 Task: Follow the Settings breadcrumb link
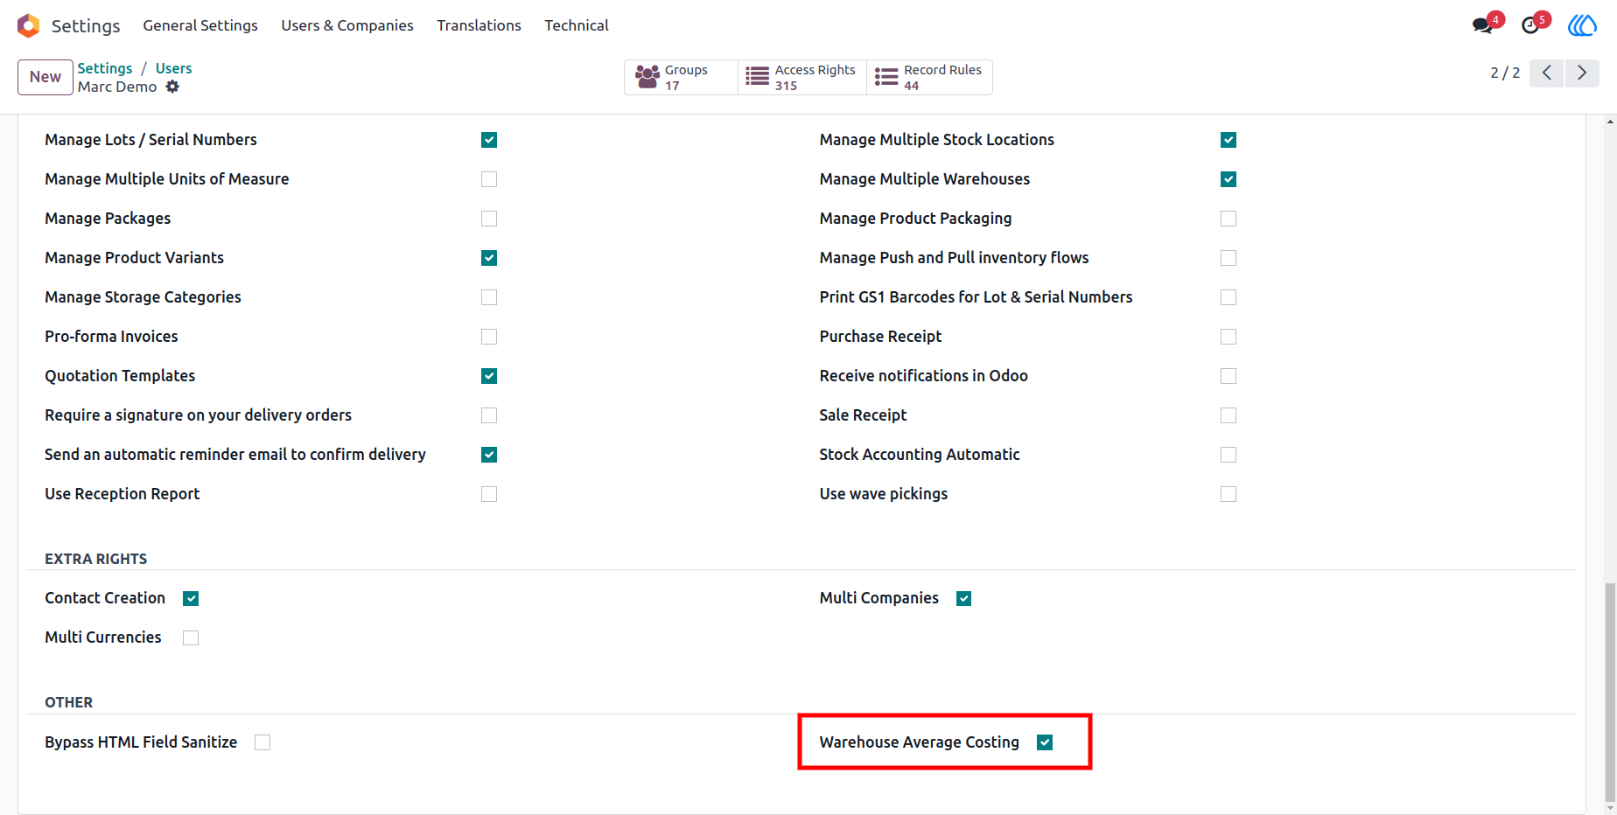tap(105, 68)
